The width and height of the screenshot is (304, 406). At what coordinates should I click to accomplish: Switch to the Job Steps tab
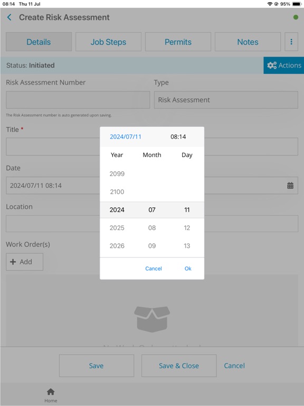(108, 42)
